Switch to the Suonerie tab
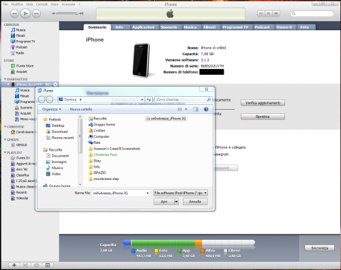 tap(169, 27)
